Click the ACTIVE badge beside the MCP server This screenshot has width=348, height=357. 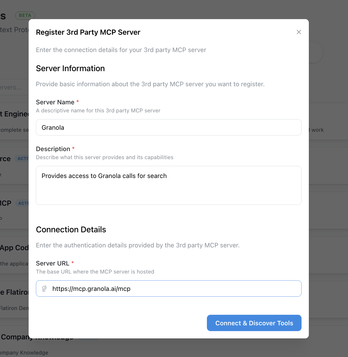tap(23, 203)
